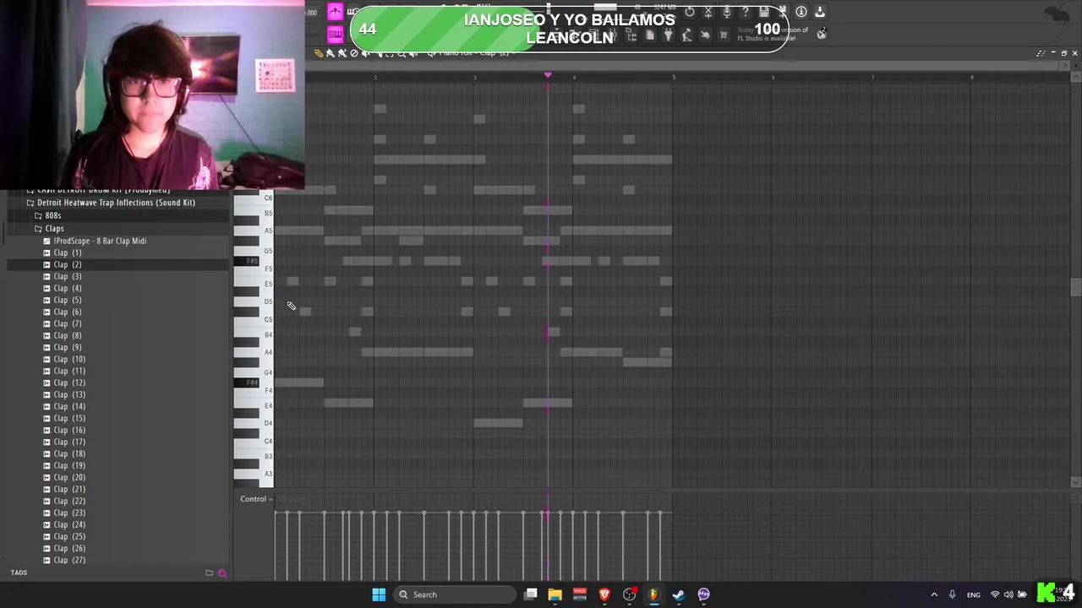
Task: Open Brave browser from the taskbar
Action: (x=604, y=594)
